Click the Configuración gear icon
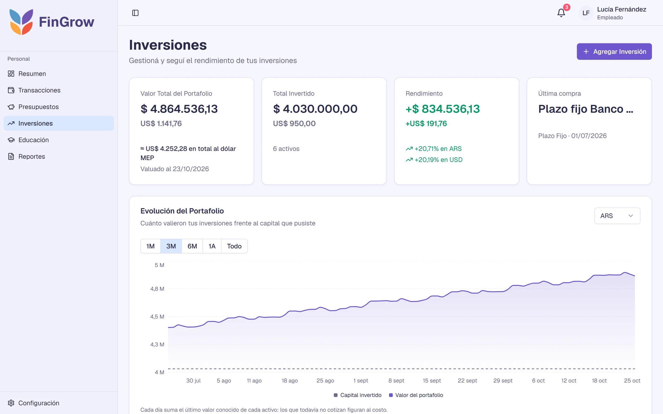The width and height of the screenshot is (663, 414). point(11,403)
